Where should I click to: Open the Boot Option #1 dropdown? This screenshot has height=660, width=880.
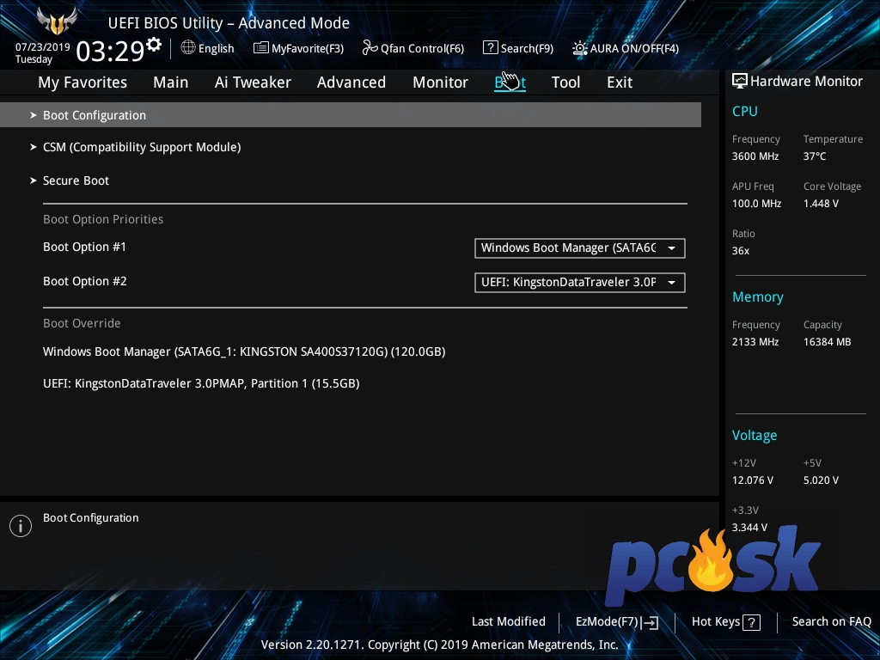pos(580,248)
